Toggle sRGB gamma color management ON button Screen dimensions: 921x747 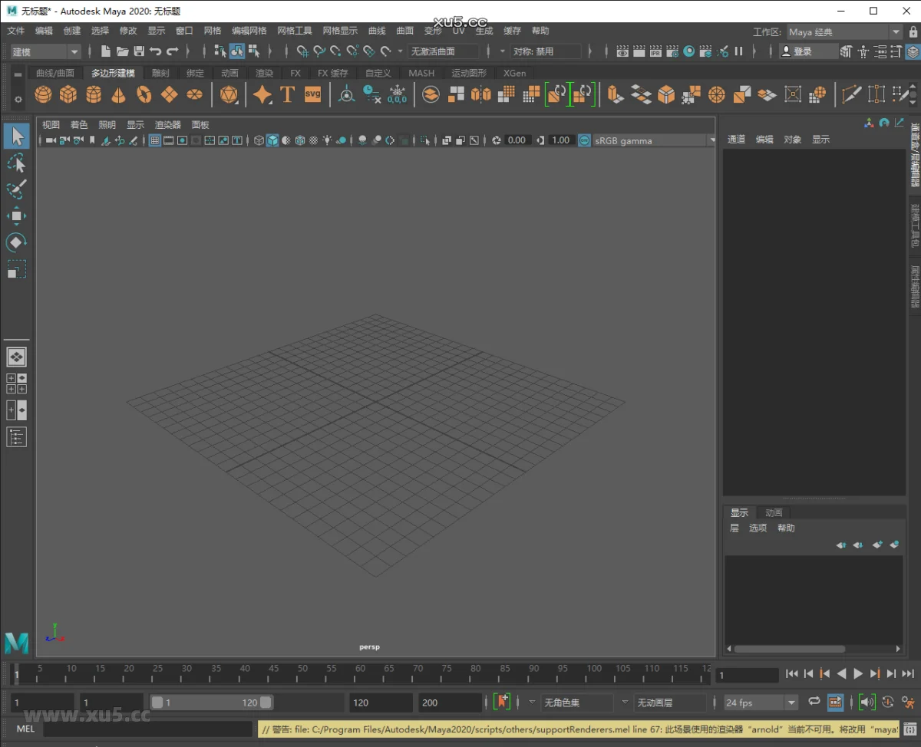pyautogui.click(x=585, y=140)
